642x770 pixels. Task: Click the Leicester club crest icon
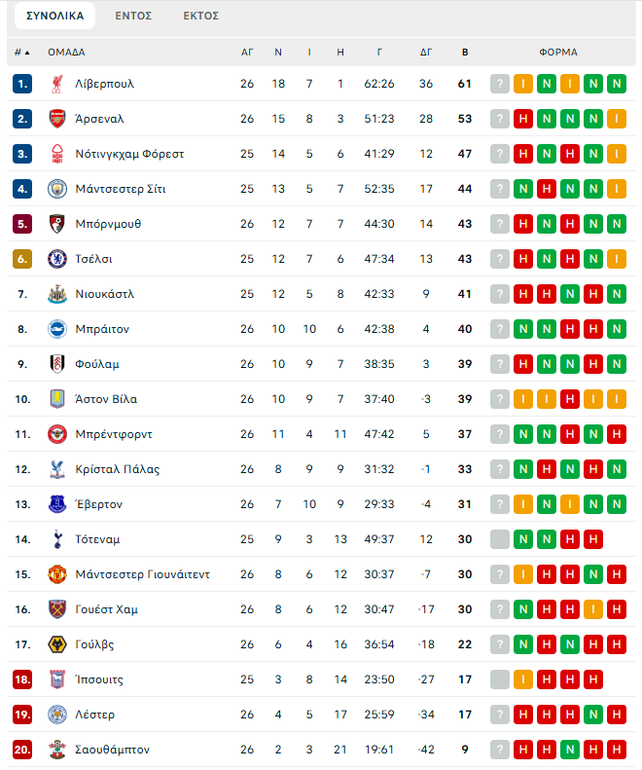pyautogui.click(x=57, y=715)
